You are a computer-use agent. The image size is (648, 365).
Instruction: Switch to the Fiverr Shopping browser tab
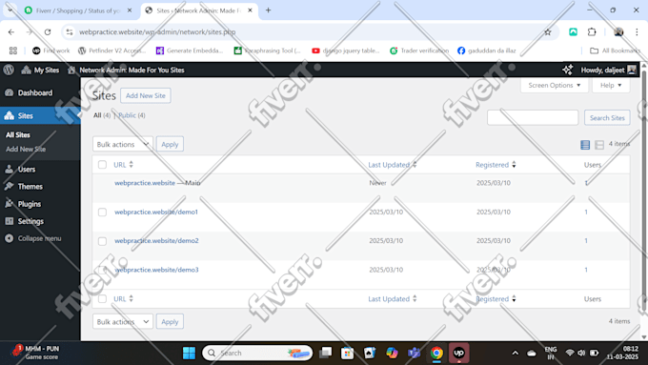78,10
